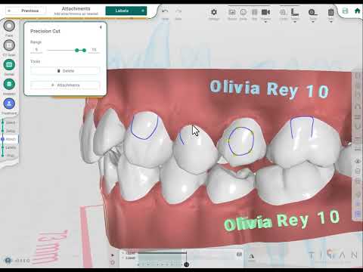363x272 pixels.
Task: Open the Face sidebar icon
Action: tap(9, 26)
